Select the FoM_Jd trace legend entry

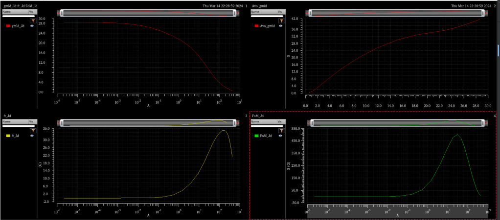266,136
